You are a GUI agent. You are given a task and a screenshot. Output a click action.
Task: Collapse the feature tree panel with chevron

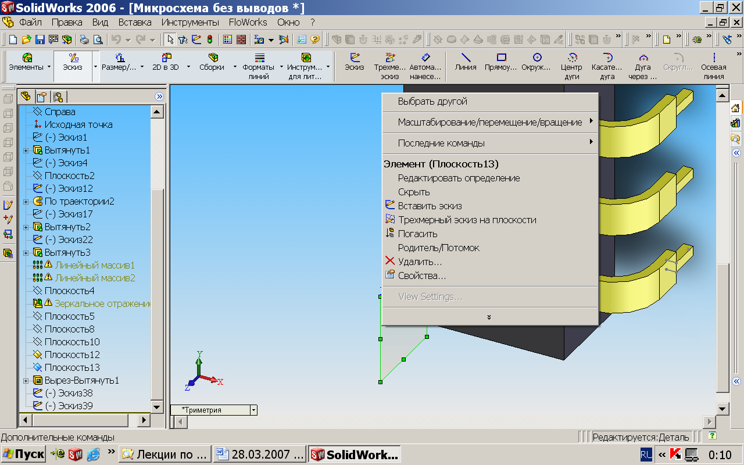coord(159,96)
